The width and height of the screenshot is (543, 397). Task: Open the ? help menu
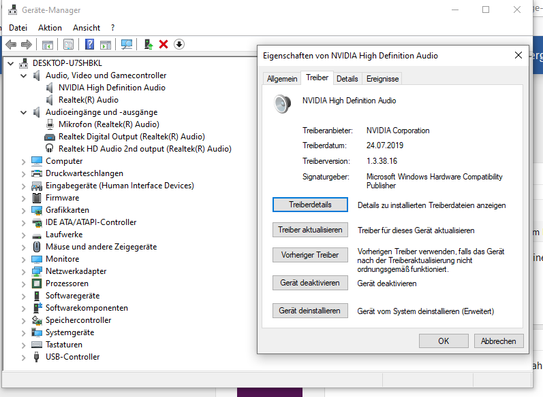click(x=112, y=28)
